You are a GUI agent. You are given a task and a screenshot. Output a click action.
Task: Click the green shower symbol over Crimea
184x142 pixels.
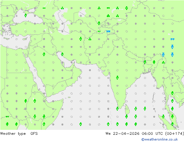pyautogui.click(x=26, y=15)
